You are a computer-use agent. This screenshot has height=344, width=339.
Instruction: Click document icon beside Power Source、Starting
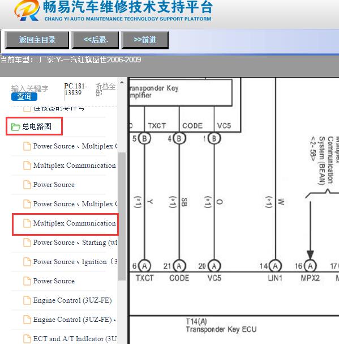(27, 243)
